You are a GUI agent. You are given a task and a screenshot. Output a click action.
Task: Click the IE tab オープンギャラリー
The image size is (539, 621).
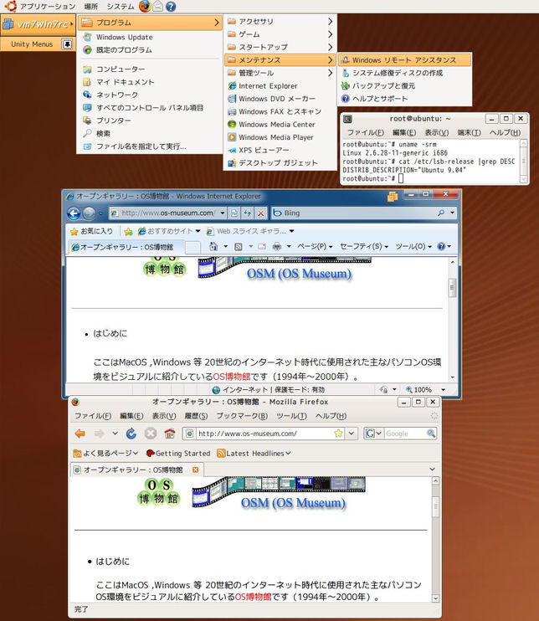pyautogui.click(x=126, y=247)
